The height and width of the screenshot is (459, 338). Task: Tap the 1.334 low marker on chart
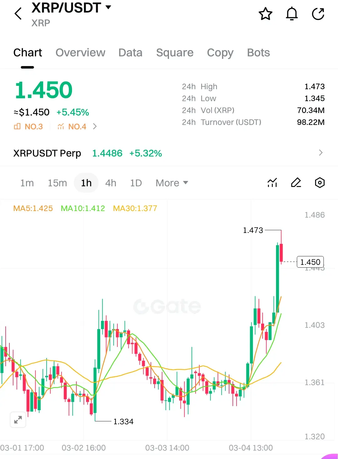click(x=123, y=421)
